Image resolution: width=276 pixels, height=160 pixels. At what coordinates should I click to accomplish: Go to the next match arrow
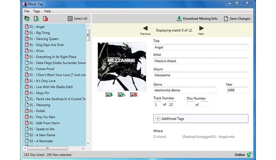(201, 28)
